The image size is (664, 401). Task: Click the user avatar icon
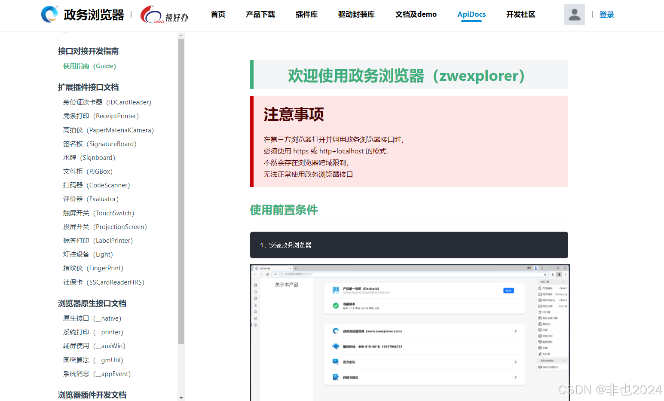click(574, 15)
